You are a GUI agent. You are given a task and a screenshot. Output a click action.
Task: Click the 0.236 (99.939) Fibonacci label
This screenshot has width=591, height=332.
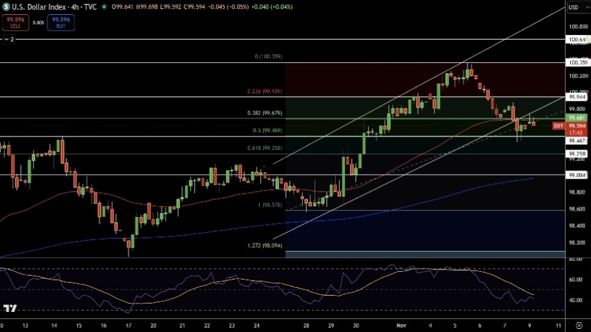click(264, 91)
